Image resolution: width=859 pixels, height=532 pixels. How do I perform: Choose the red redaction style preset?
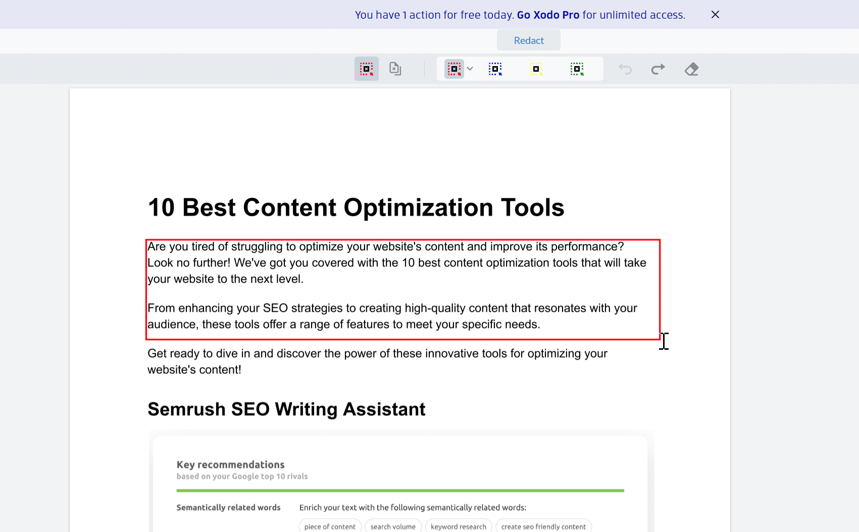pos(454,69)
